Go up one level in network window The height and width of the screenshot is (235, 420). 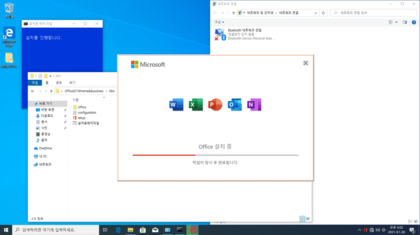coord(233,13)
